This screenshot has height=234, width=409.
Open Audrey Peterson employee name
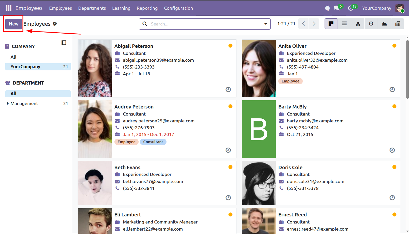tap(134, 107)
